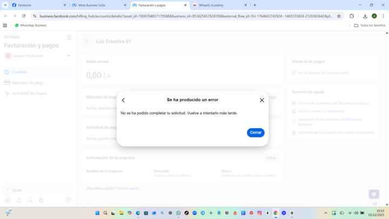
Task: Open WhatsApp from the taskbar
Action: pos(178,213)
